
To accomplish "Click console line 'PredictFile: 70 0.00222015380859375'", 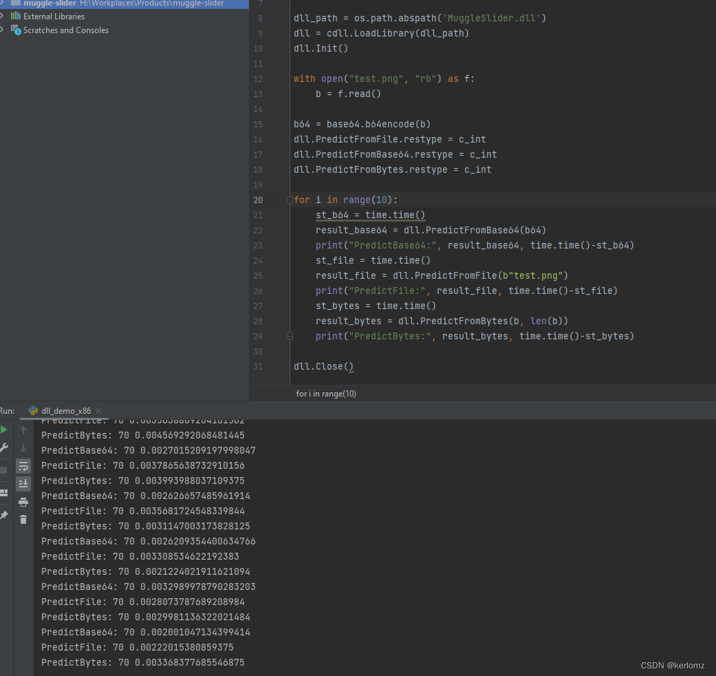I will (x=138, y=647).
